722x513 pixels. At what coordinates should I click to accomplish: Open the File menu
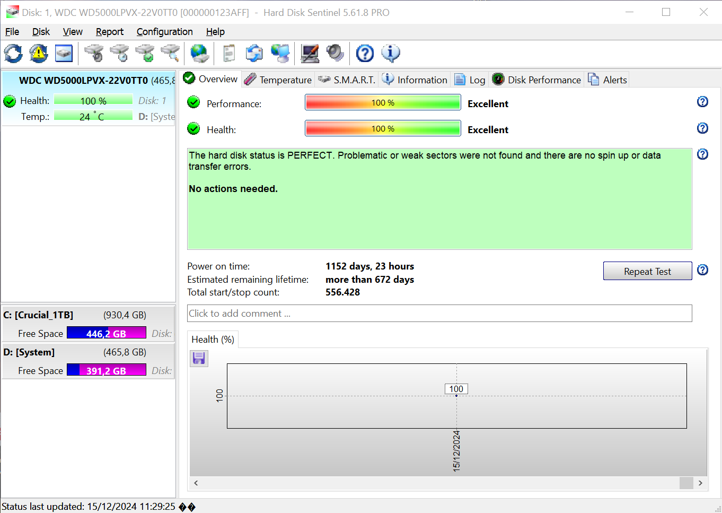coord(12,32)
